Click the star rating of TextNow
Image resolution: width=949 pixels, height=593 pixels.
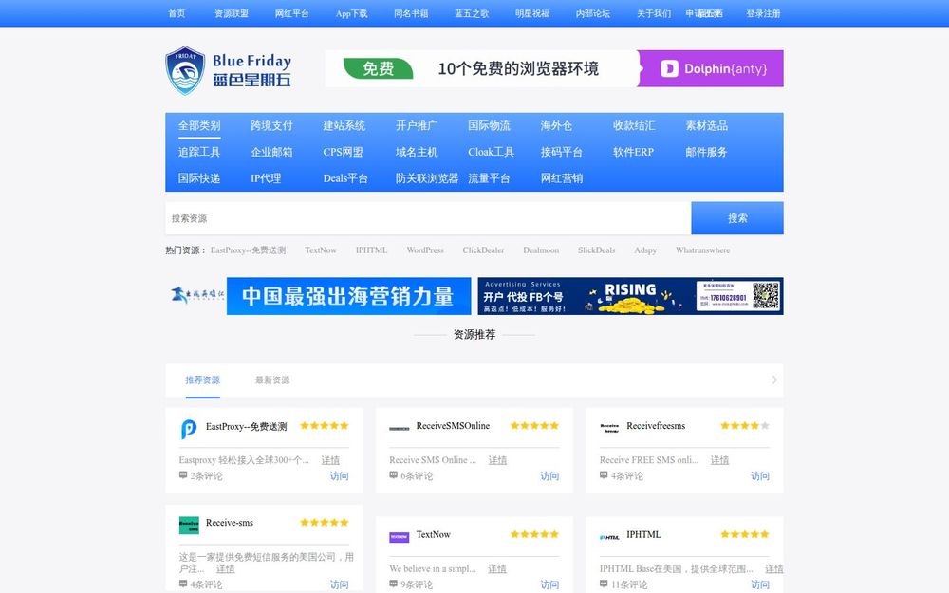click(x=534, y=534)
